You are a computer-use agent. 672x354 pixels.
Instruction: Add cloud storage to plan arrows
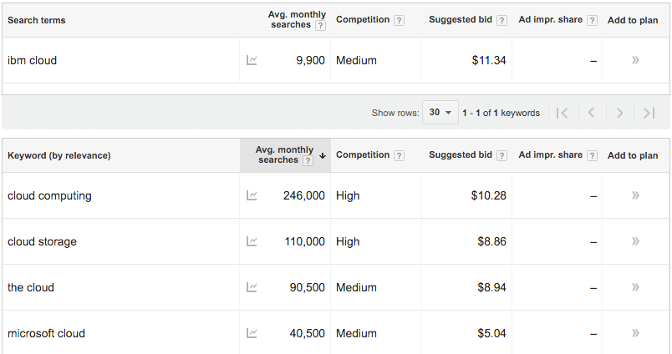coord(635,241)
